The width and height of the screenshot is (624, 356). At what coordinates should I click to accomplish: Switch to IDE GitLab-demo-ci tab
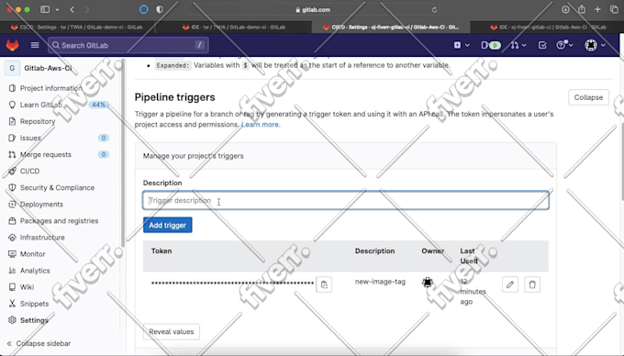pos(234,27)
